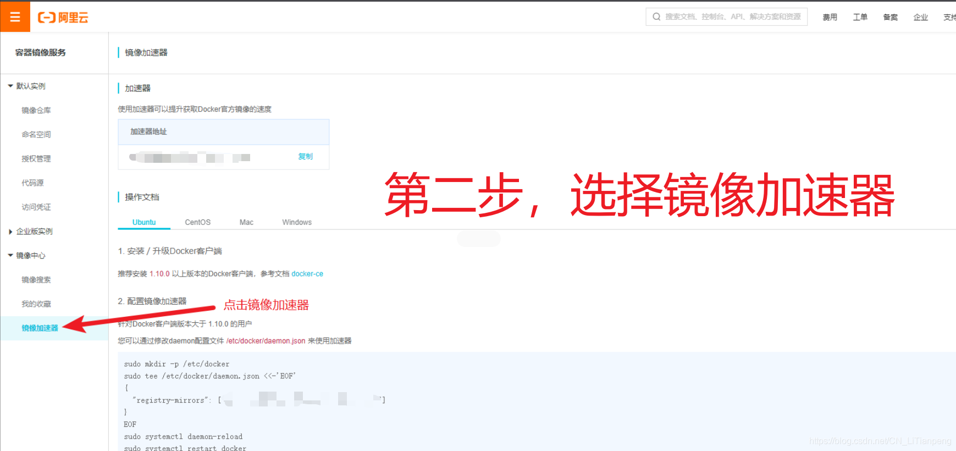Open 镜像搜索 in sidebar
This screenshot has height=451, width=956.
point(36,279)
